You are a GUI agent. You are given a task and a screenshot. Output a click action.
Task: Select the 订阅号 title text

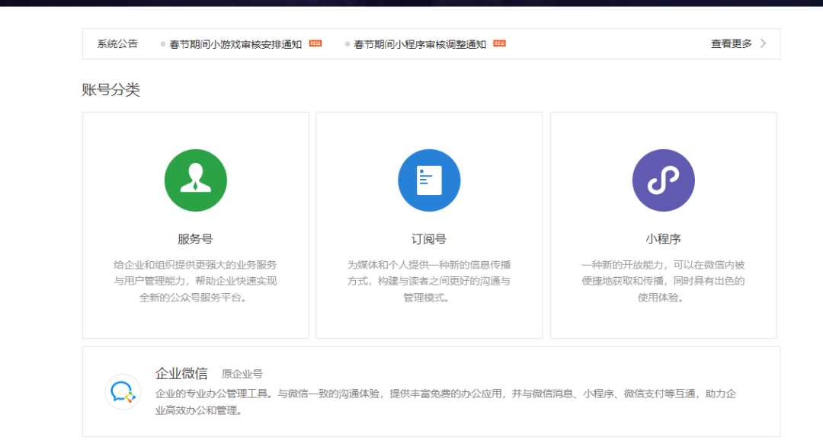coord(429,239)
